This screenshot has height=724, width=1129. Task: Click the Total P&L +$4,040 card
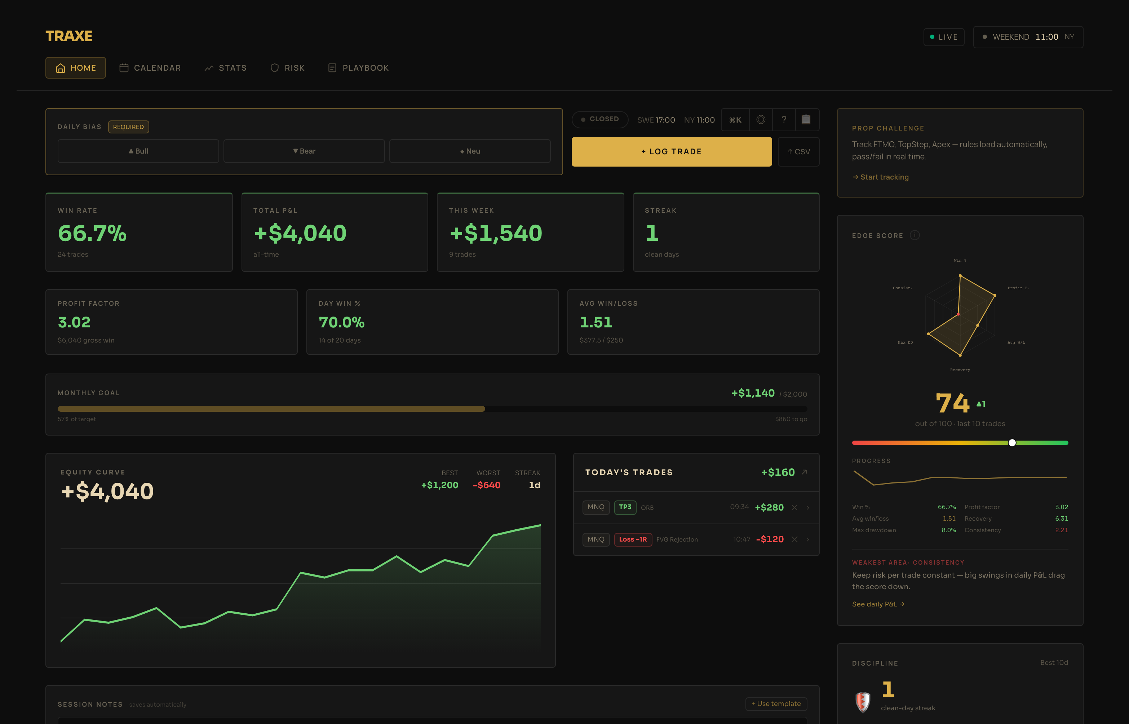pyautogui.click(x=335, y=232)
